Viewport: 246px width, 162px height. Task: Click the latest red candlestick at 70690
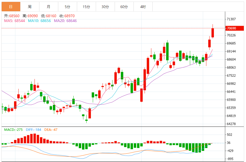coord(213,33)
